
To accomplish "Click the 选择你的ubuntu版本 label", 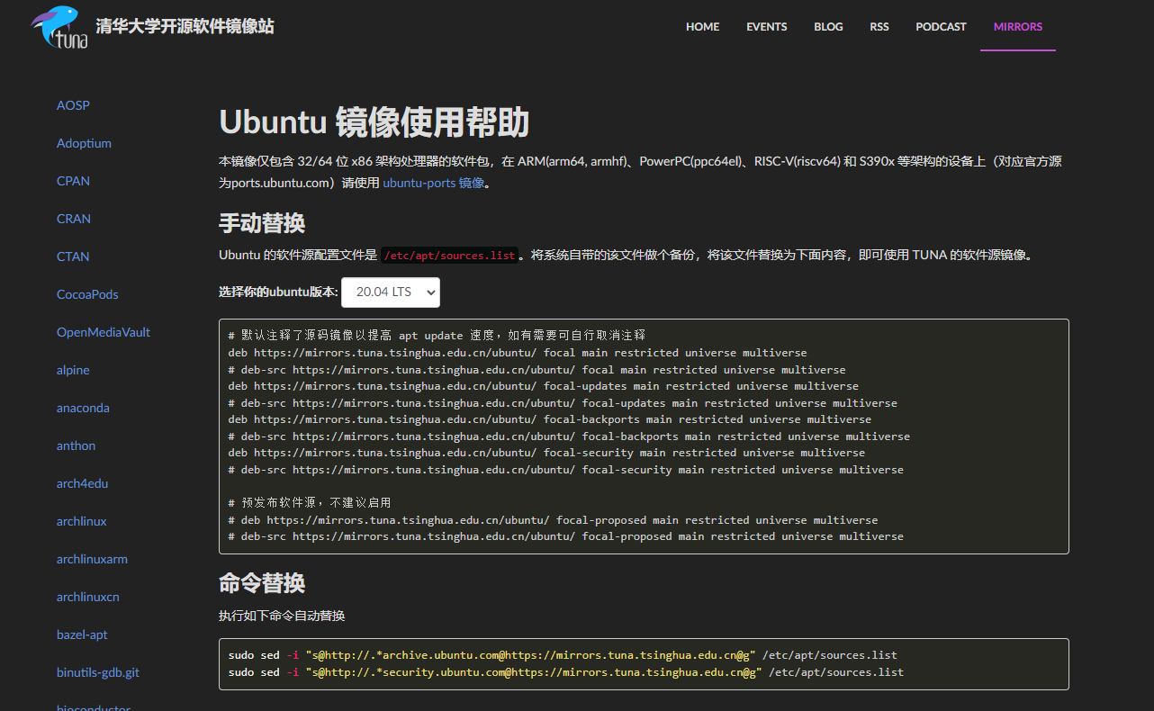I will (x=278, y=292).
